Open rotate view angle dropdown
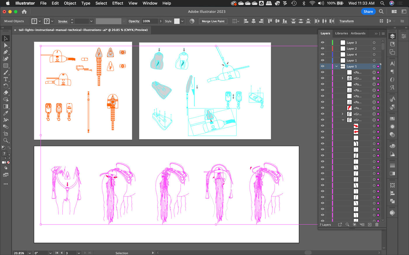This screenshot has height=255, width=409. coord(51,253)
